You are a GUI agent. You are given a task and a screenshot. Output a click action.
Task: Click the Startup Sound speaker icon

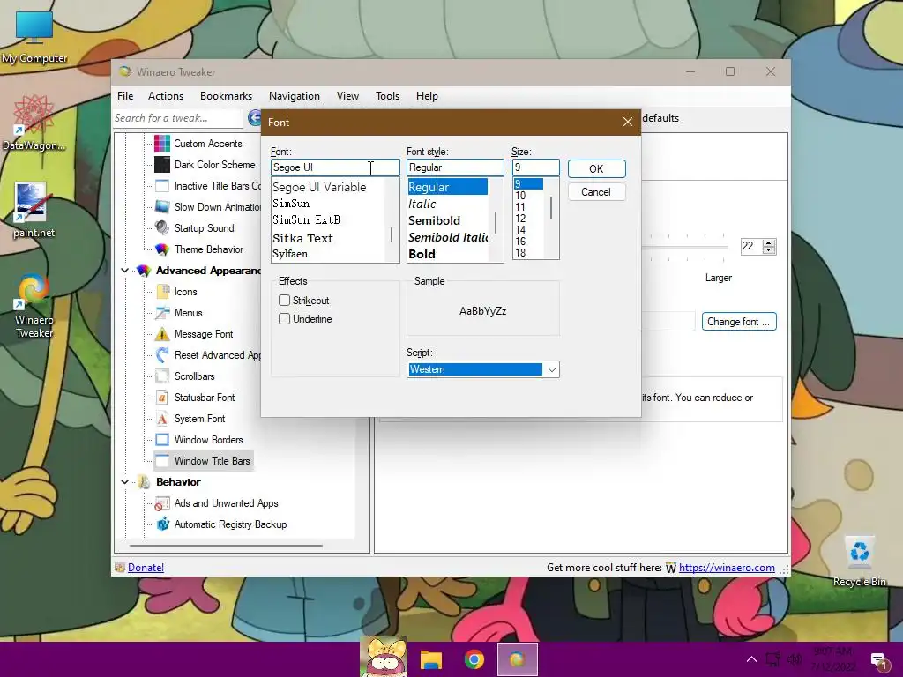162,228
